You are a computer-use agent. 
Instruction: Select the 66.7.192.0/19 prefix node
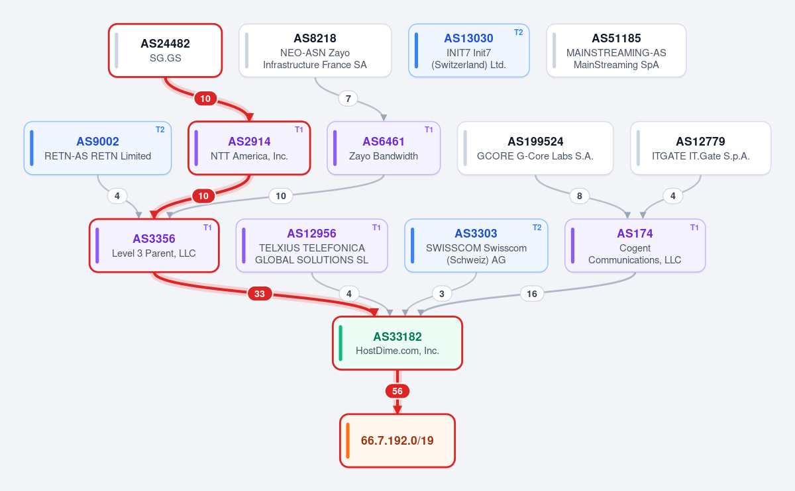click(x=397, y=441)
